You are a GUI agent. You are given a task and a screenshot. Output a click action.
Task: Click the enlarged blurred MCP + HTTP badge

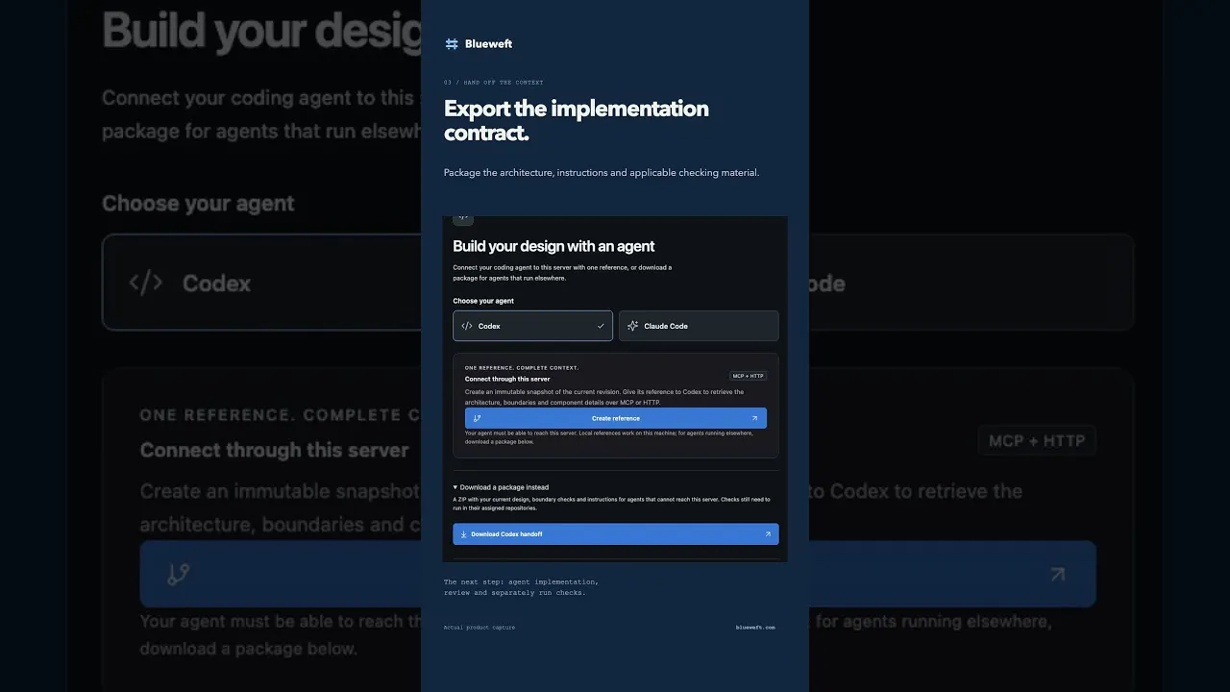coord(1037,440)
